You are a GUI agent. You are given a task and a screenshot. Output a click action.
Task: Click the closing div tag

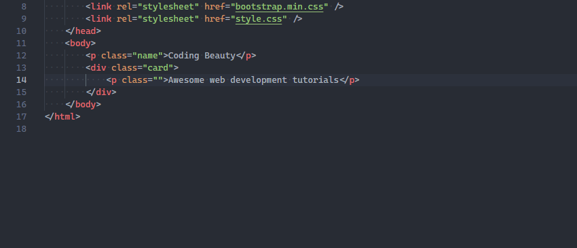(x=101, y=92)
